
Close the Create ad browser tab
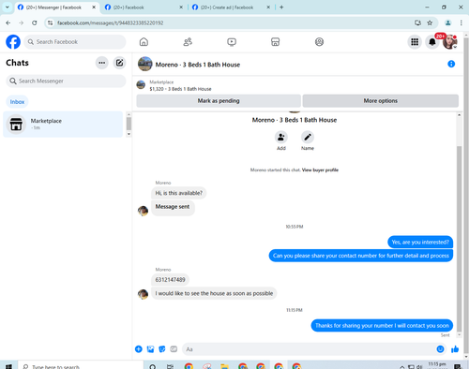pos(268,7)
